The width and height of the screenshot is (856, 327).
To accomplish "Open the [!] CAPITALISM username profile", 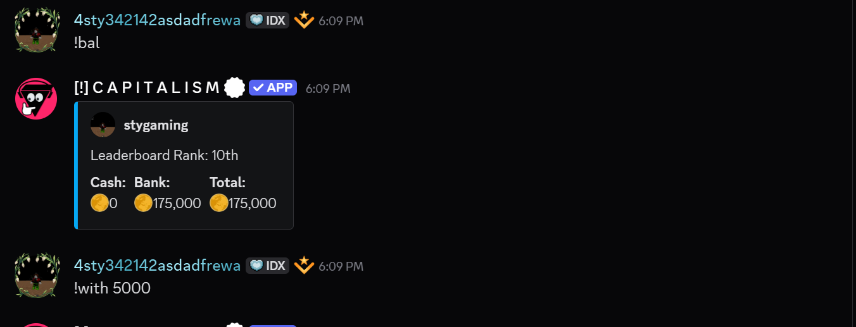I will 146,88.
